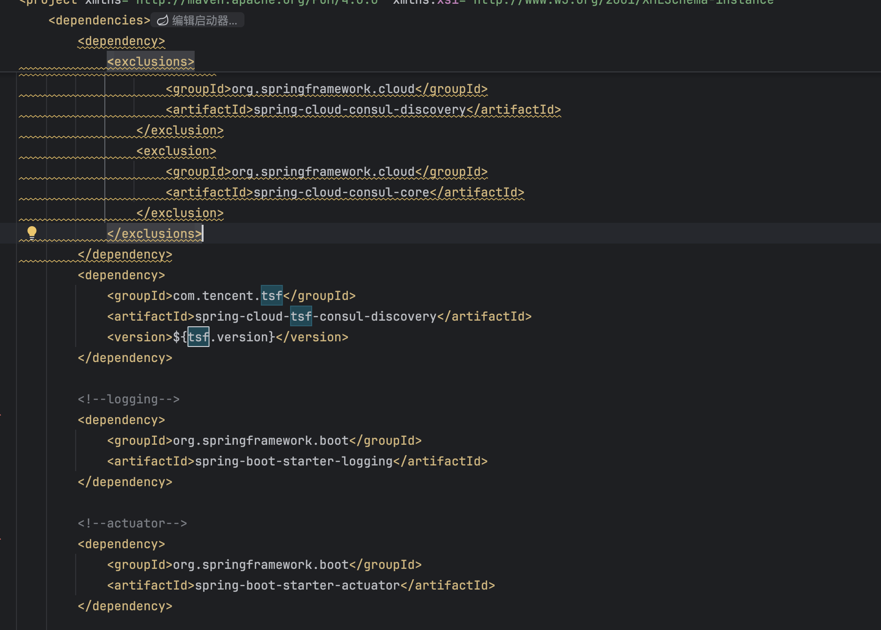Click the <dependency> tag below the actuator comment
The image size is (881, 630).
click(x=121, y=544)
